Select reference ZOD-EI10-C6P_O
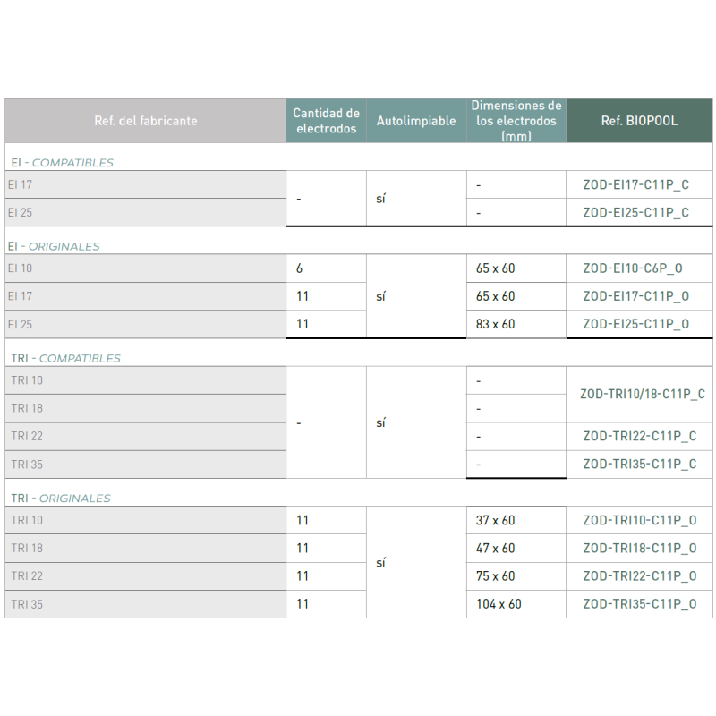This screenshot has width=716, height=716. click(x=632, y=268)
